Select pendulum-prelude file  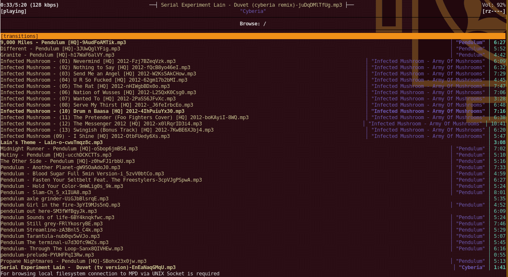253,255
